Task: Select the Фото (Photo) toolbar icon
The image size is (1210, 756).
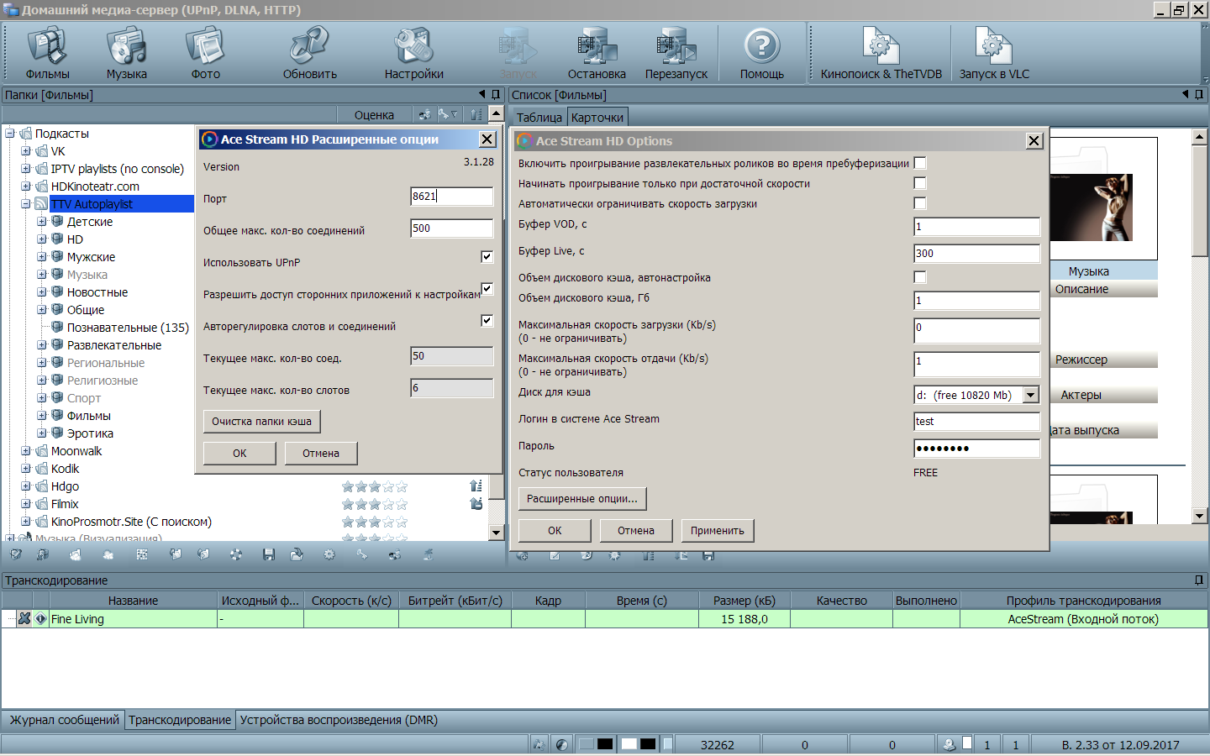Action: 205,53
